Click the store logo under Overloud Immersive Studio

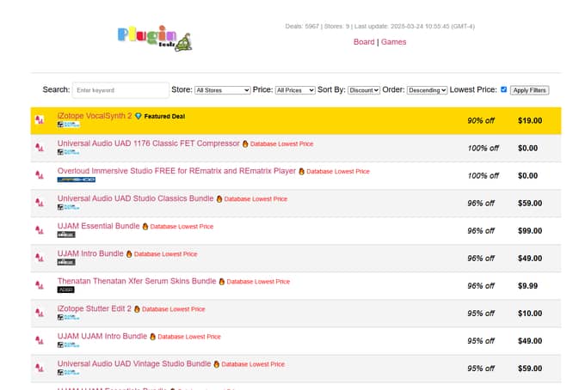tap(77, 180)
